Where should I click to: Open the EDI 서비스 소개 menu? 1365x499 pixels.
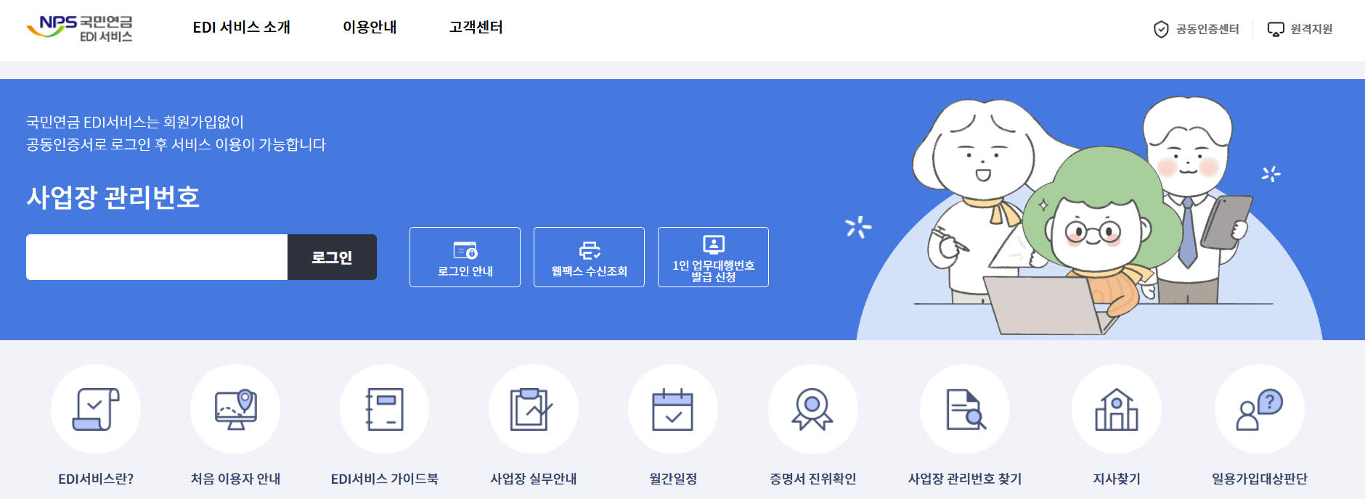click(242, 28)
